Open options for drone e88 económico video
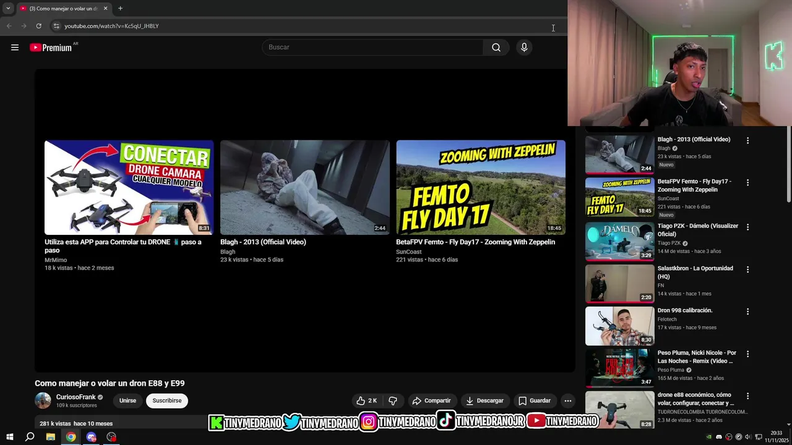 (747, 396)
